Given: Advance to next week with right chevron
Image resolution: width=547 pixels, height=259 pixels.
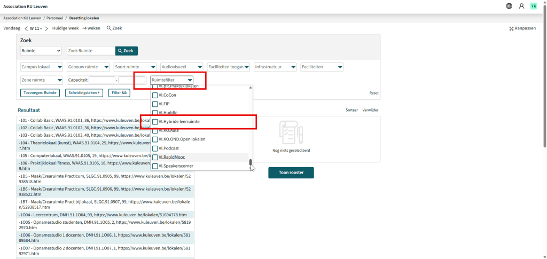Looking at the screenshot, I should [47, 28].
